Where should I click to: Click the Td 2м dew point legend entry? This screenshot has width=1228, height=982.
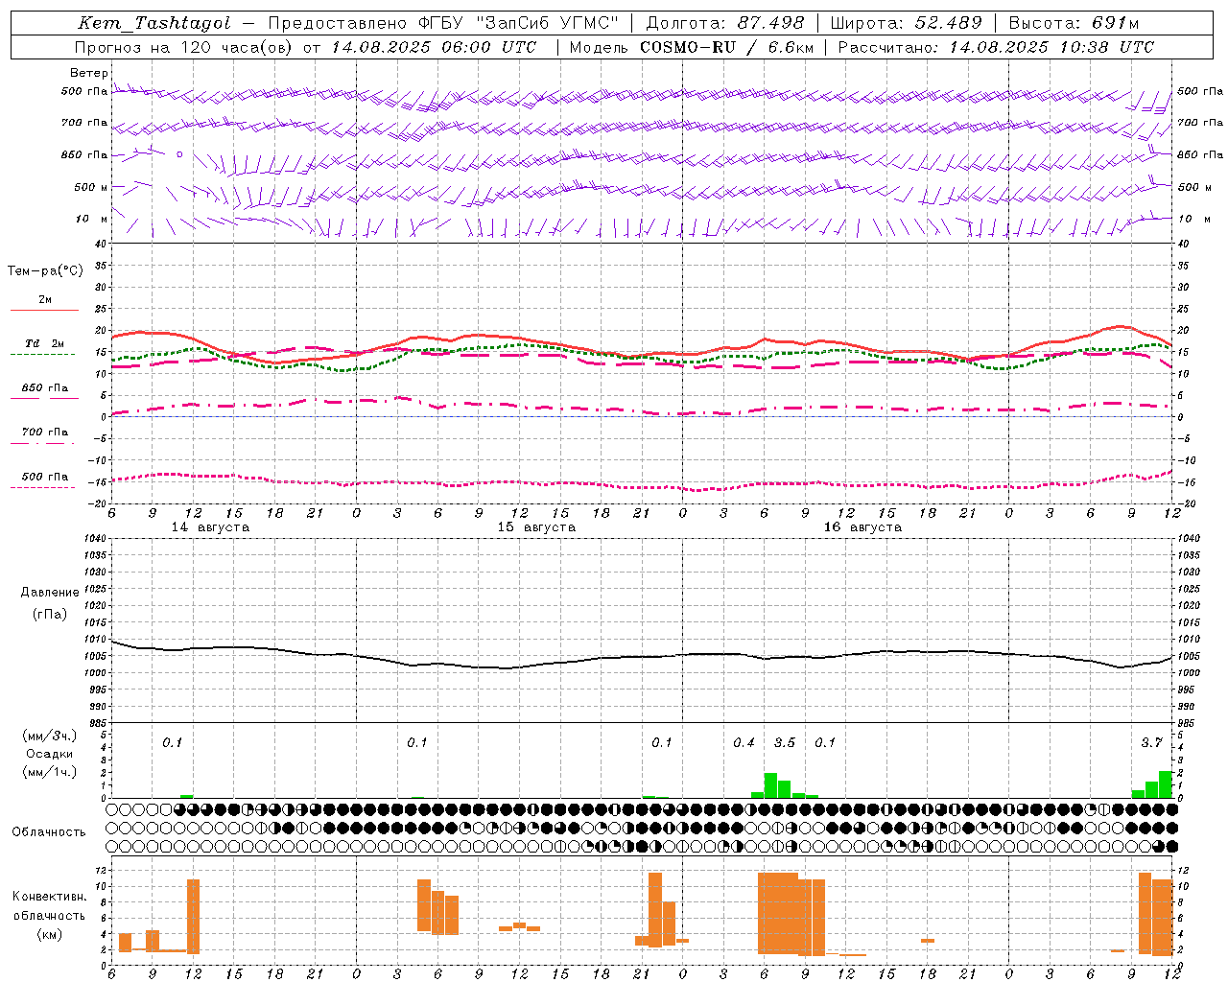[45, 343]
